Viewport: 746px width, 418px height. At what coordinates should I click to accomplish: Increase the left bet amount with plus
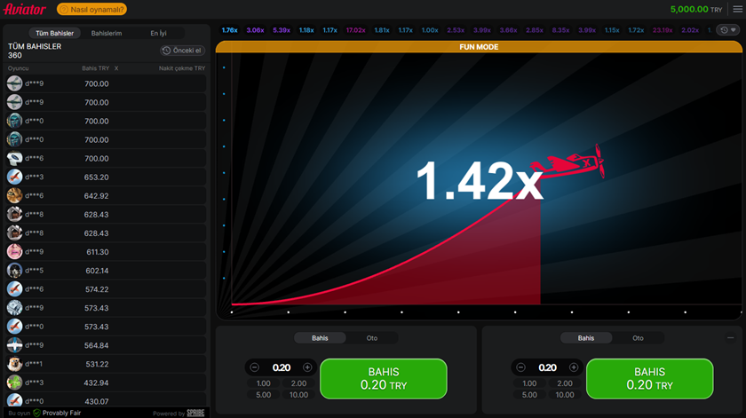[x=307, y=367]
